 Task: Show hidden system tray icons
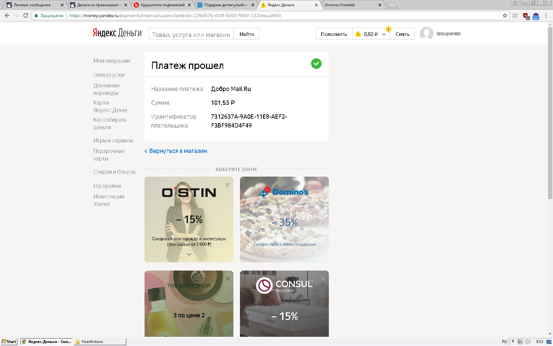(513, 342)
